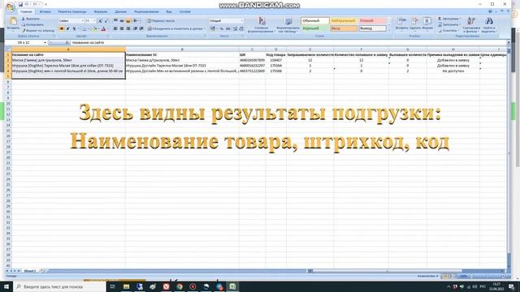
Task: Increase decimal places
Action: pos(235,29)
